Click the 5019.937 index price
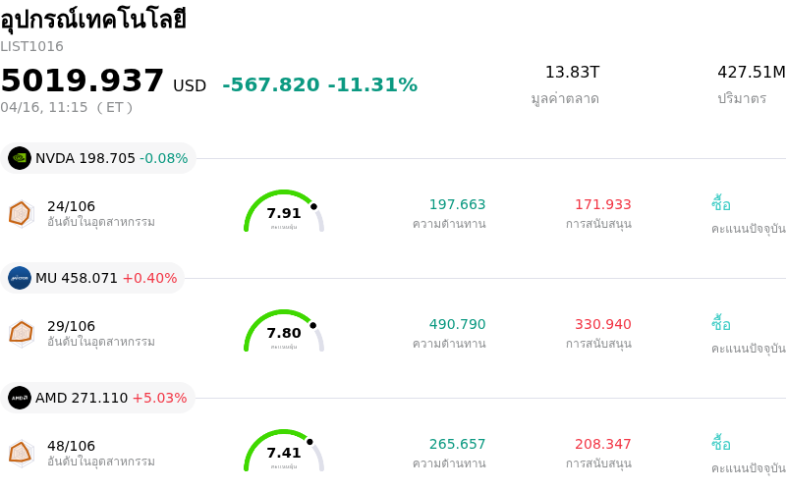The height and width of the screenshot is (490, 786). point(83,81)
